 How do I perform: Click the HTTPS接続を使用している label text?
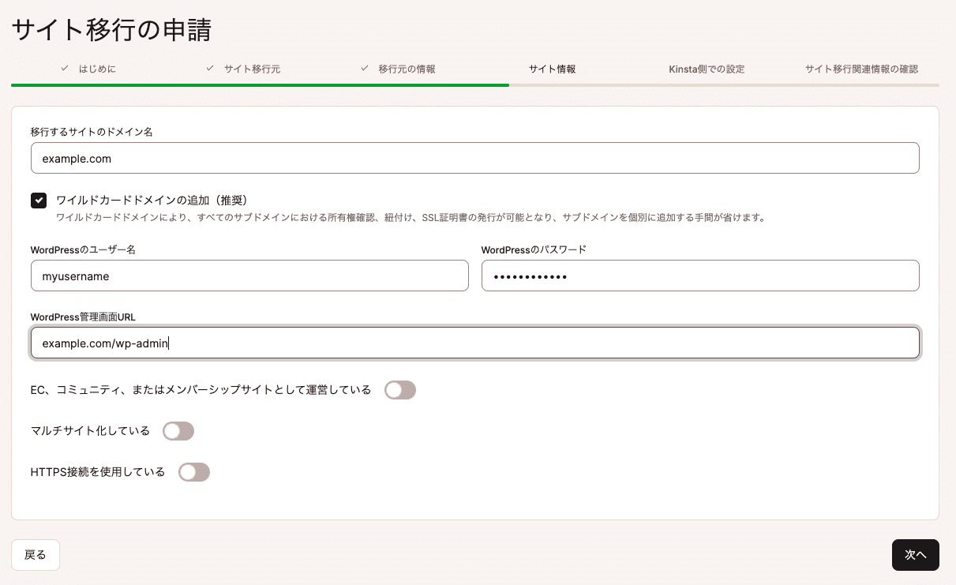pos(98,472)
